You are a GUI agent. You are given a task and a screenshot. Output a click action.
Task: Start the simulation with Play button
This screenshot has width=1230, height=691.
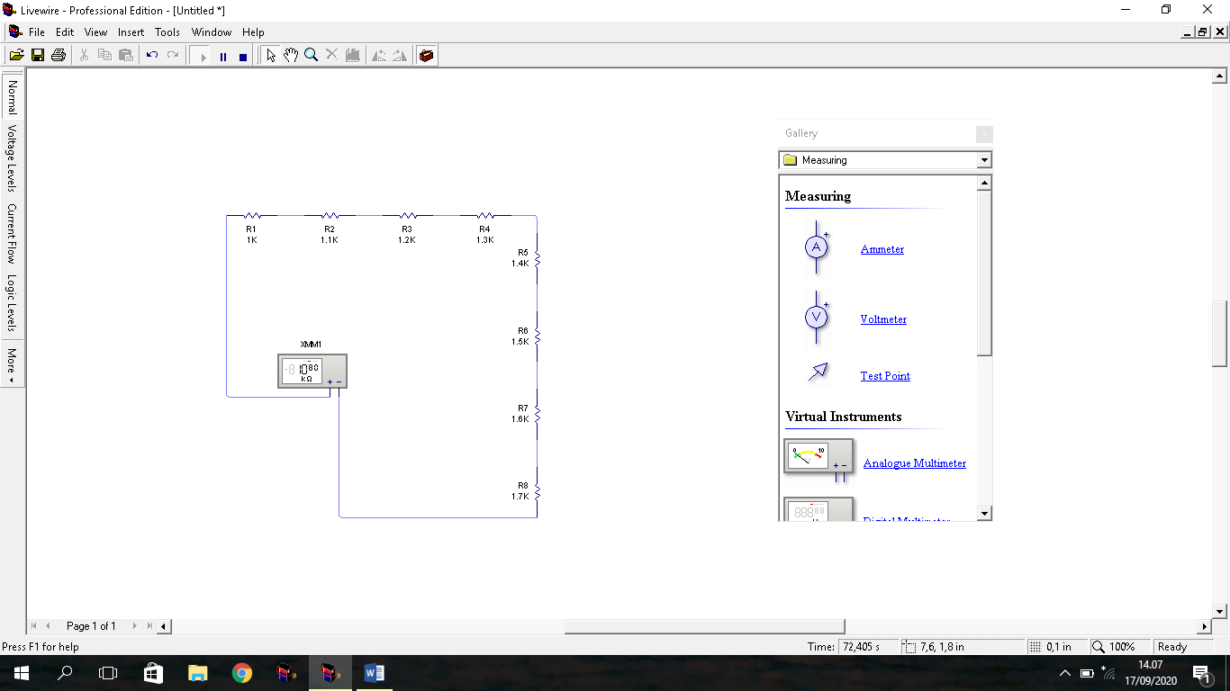point(203,56)
